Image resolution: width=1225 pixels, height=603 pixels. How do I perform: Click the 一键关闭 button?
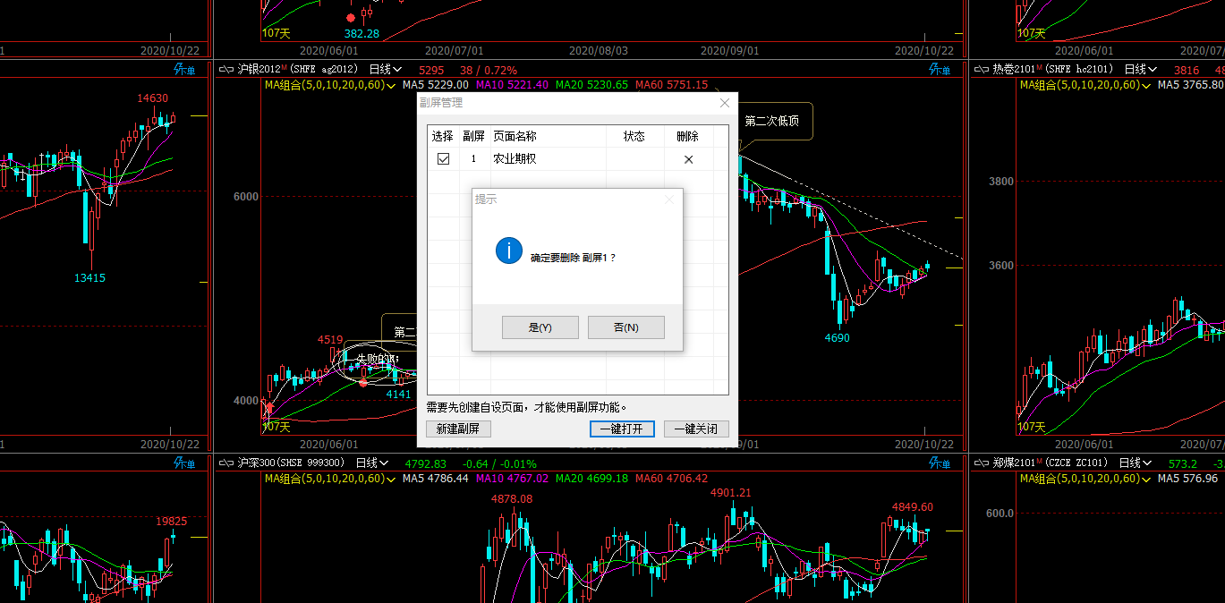tap(695, 429)
